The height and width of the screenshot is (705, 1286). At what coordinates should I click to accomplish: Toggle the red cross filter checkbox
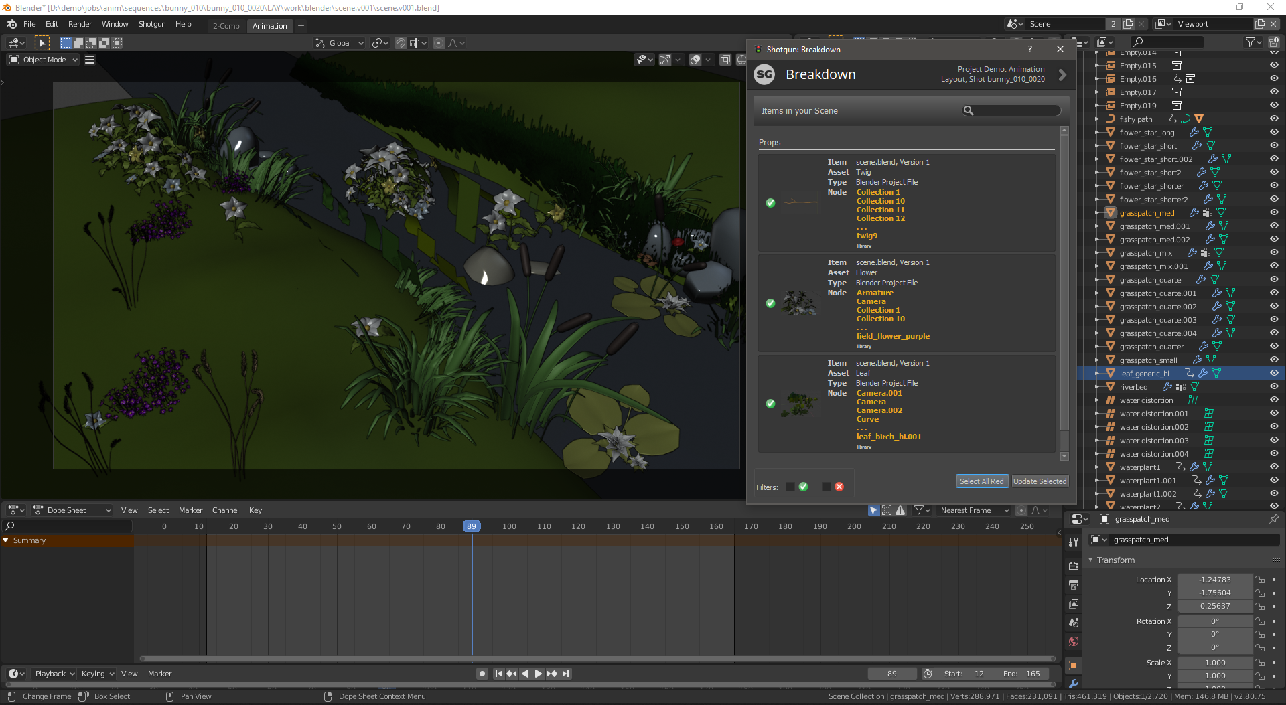pyautogui.click(x=827, y=487)
